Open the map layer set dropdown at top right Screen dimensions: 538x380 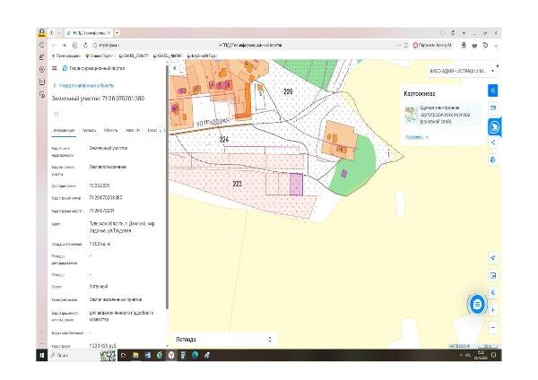(x=462, y=71)
